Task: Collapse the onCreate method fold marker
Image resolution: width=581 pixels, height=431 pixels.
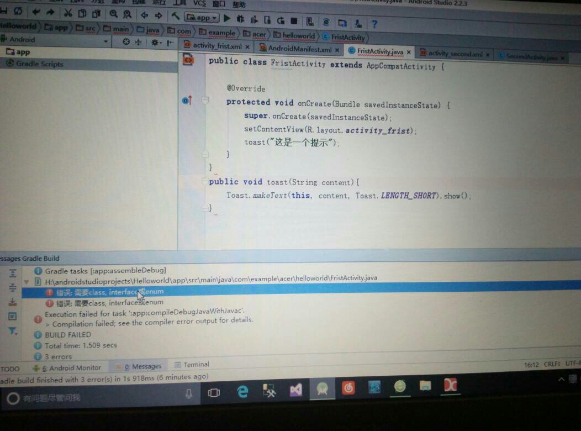Action: point(205,100)
